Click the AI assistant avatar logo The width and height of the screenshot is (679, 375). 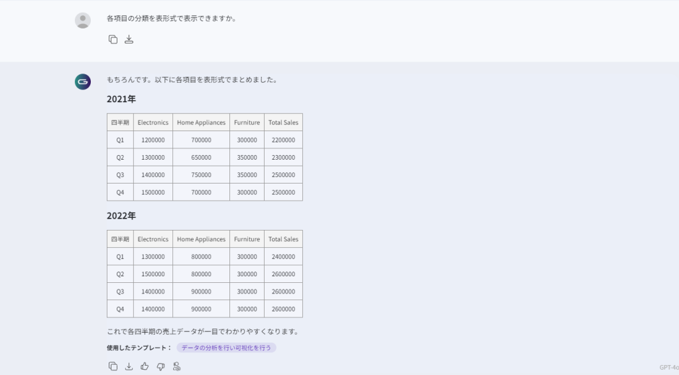tap(83, 81)
